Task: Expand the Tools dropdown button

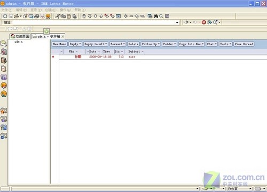Action: (x=225, y=44)
